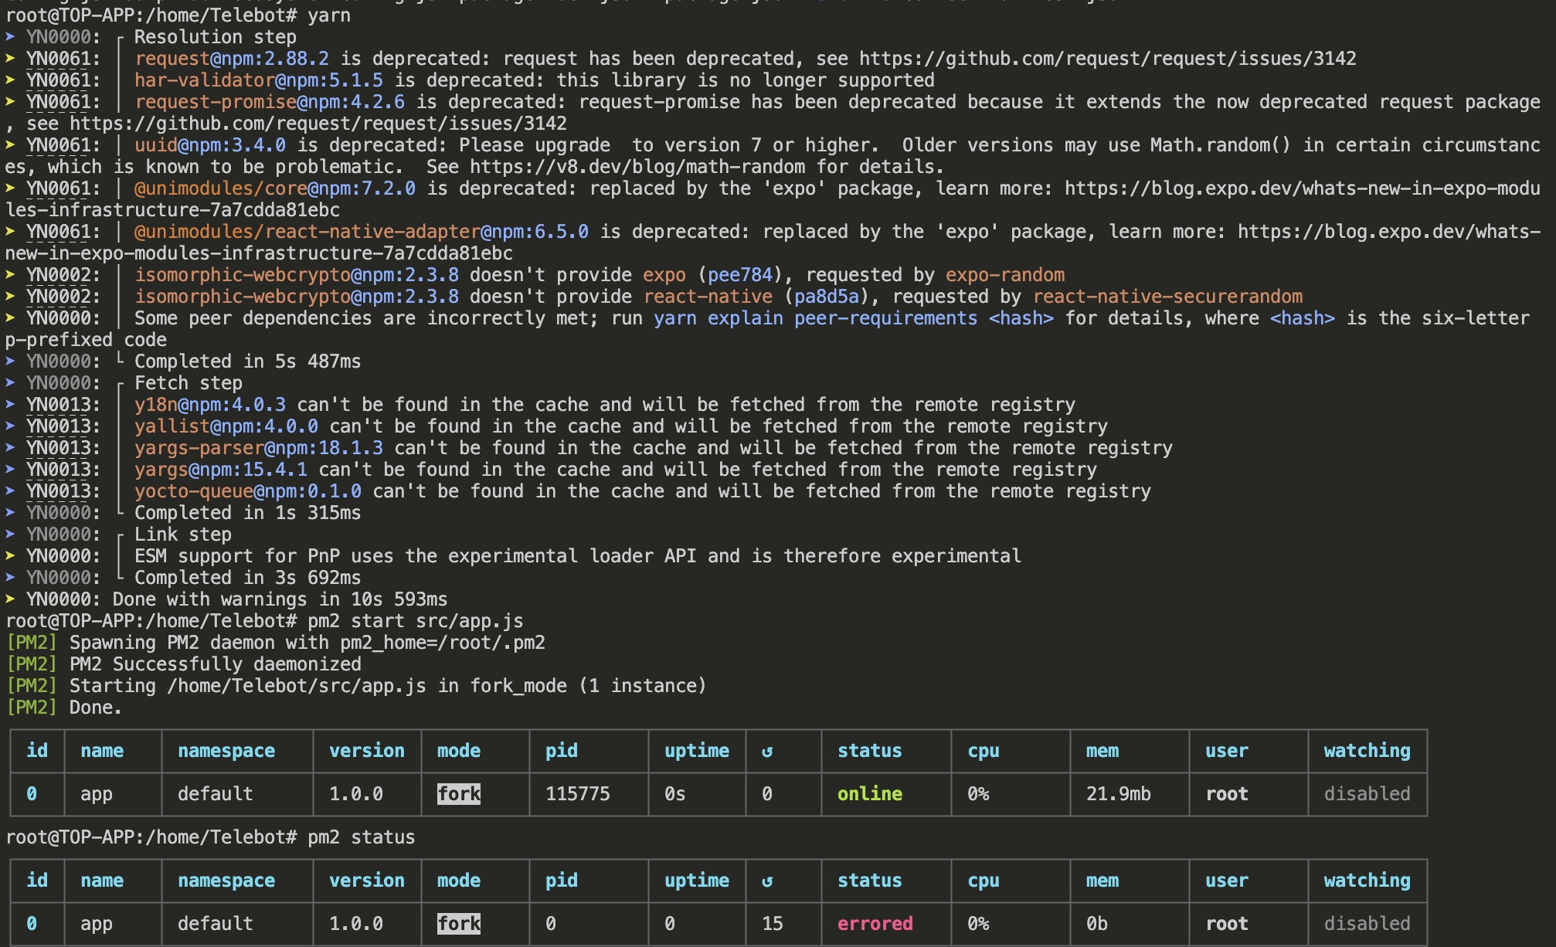Viewport: 1556px width, 947px height.
Task: Click the watching disabled cell in bottom table
Action: pyautogui.click(x=1367, y=923)
